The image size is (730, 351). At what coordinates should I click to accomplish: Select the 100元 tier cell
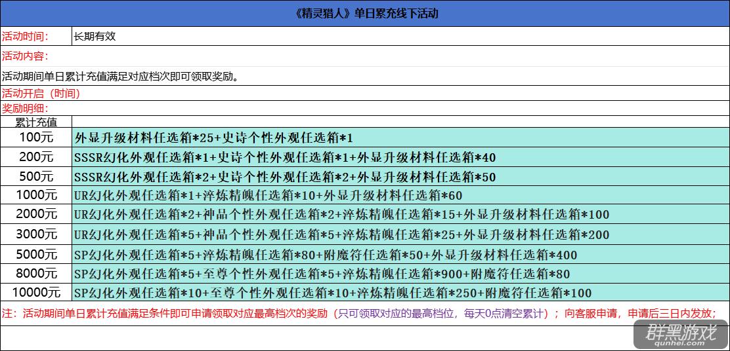pyautogui.click(x=36, y=138)
